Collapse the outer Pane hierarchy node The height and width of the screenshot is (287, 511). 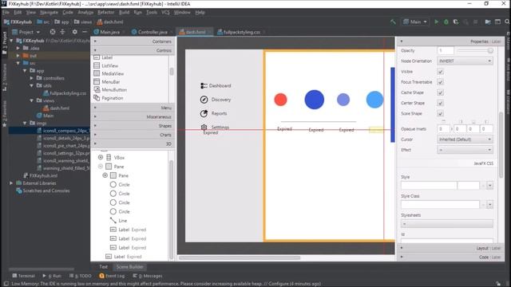point(101,167)
